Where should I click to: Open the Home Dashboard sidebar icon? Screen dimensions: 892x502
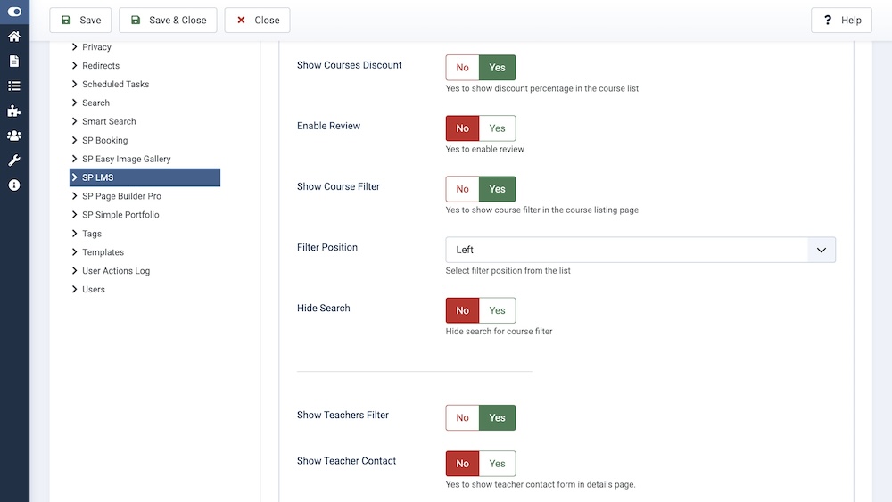[14, 37]
